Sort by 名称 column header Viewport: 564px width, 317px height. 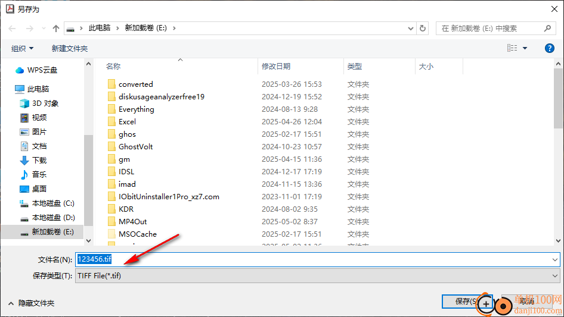click(113, 67)
